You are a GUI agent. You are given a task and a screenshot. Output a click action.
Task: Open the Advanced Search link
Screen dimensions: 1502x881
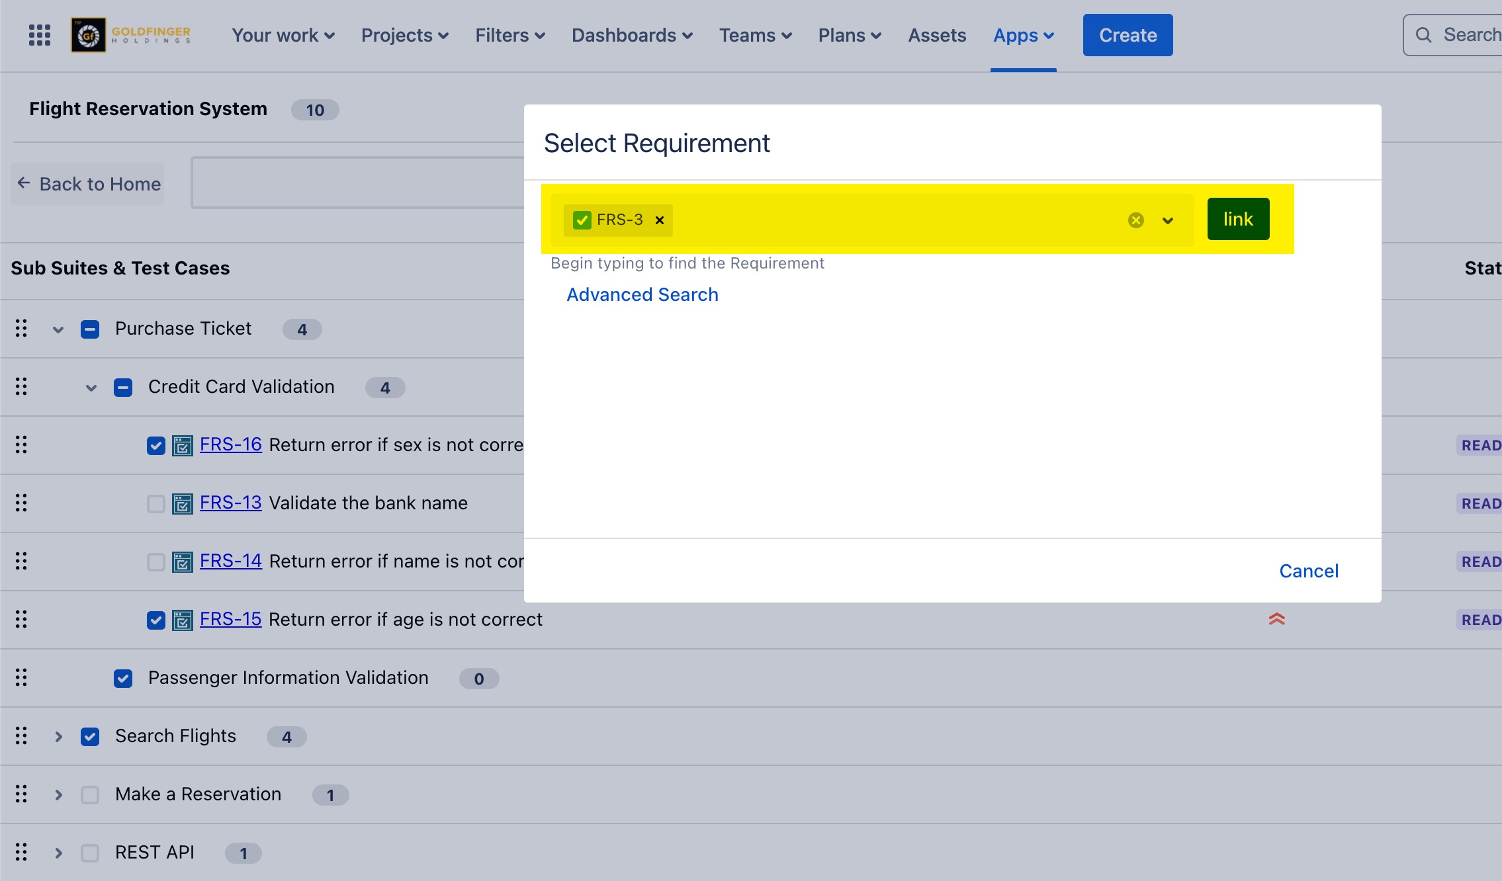click(642, 294)
